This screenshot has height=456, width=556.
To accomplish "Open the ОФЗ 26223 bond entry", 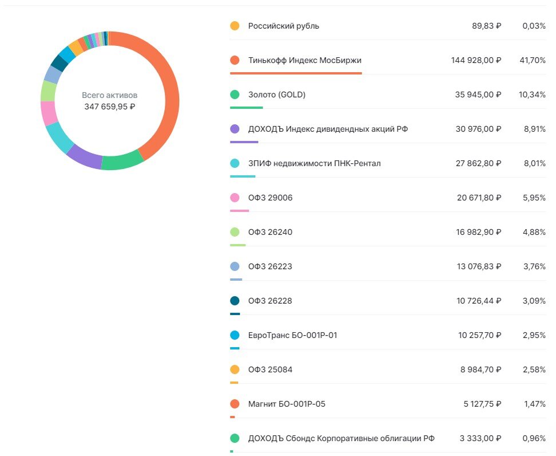I will 270,266.
